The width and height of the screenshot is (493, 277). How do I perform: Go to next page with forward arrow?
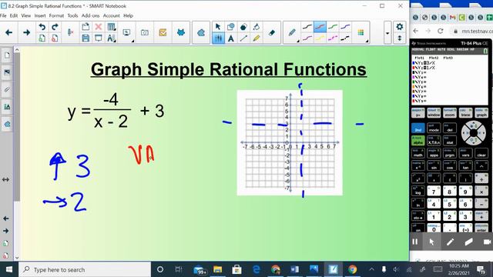coord(27,32)
